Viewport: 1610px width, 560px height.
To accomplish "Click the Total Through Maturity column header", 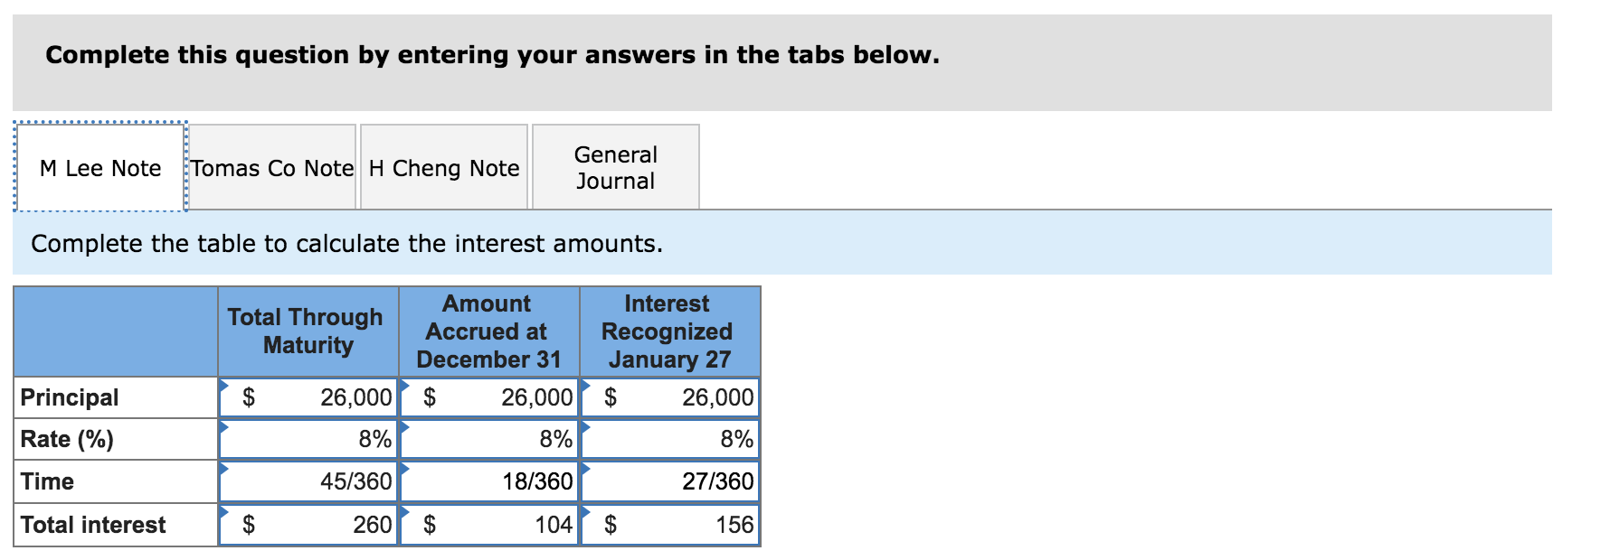I will (x=308, y=331).
